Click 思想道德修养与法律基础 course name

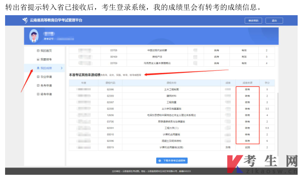tap(171, 122)
